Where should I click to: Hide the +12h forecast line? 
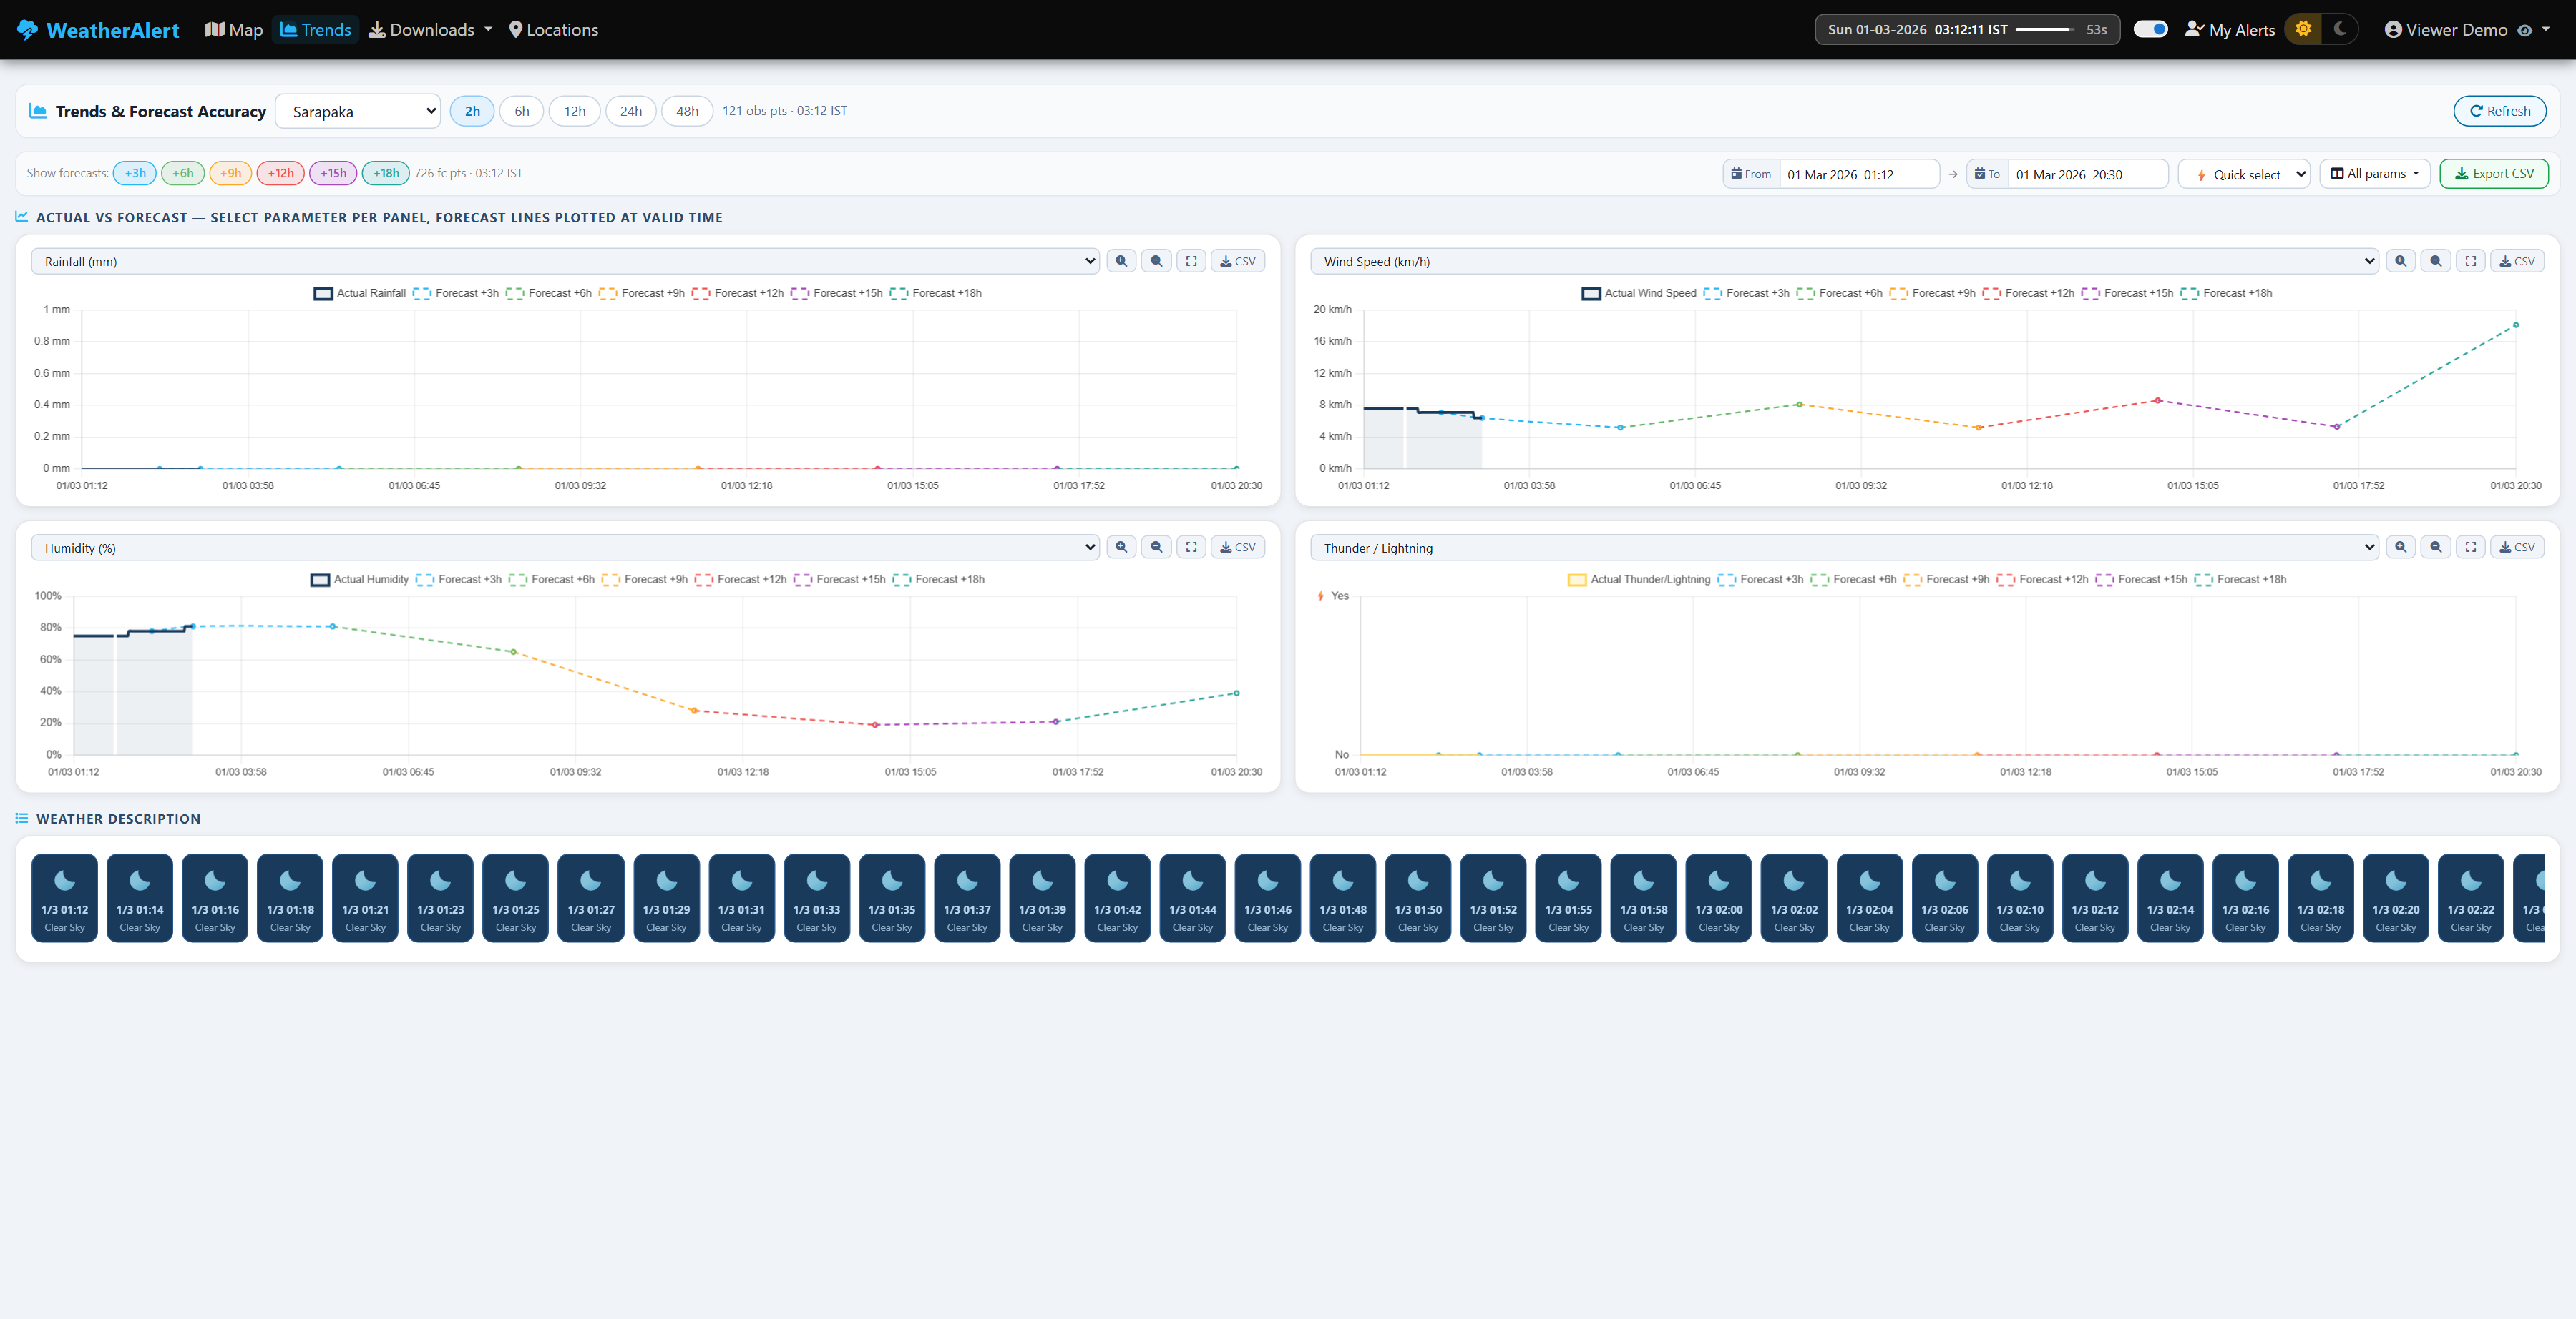click(x=280, y=173)
